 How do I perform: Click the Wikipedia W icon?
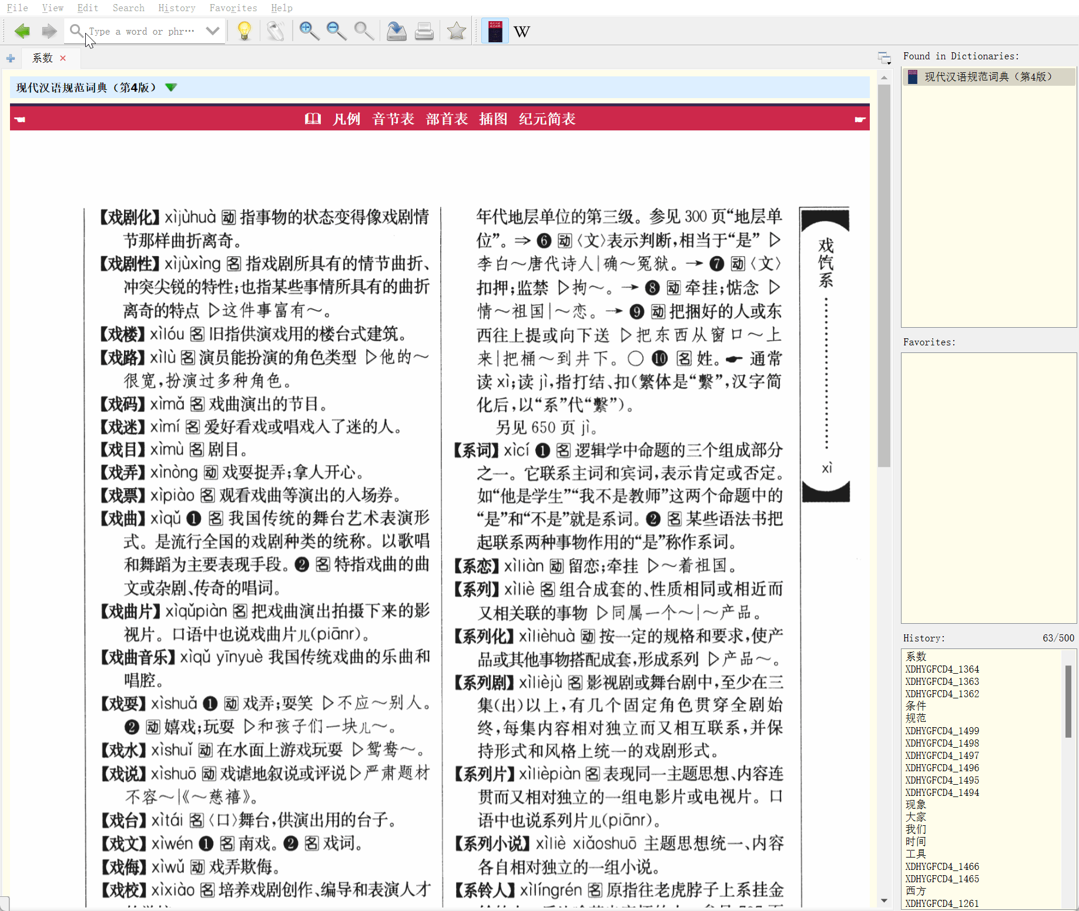[x=522, y=31]
